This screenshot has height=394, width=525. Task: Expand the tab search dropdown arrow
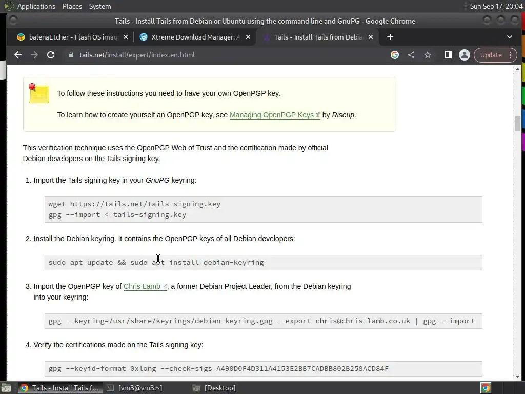pos(510,37)
